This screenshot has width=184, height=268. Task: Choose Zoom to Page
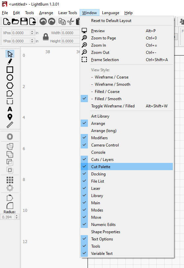[127, 38]
